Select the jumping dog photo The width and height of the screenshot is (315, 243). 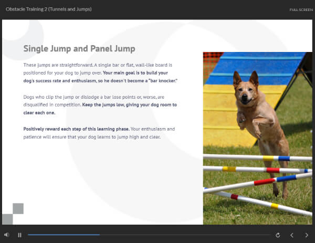tap(258, 138)
